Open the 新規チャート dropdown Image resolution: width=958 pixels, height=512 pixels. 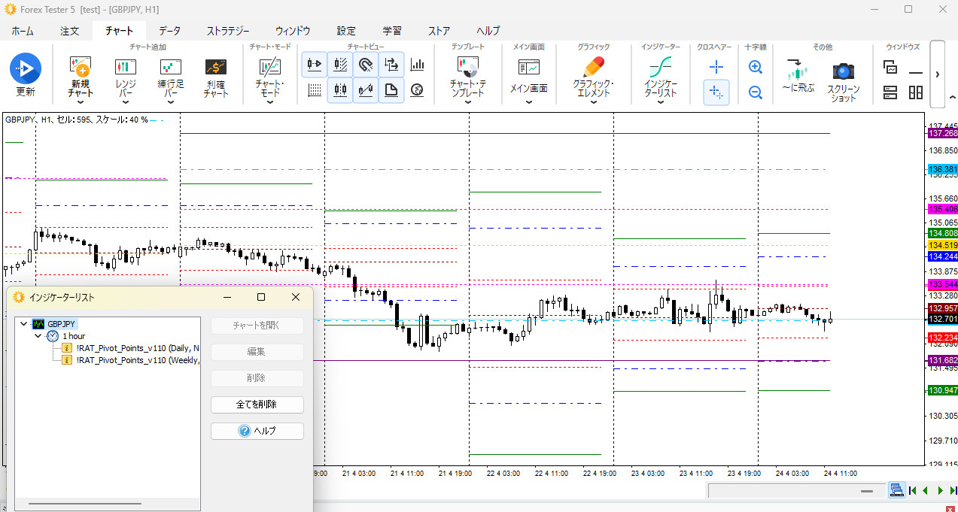click(81, 102)
